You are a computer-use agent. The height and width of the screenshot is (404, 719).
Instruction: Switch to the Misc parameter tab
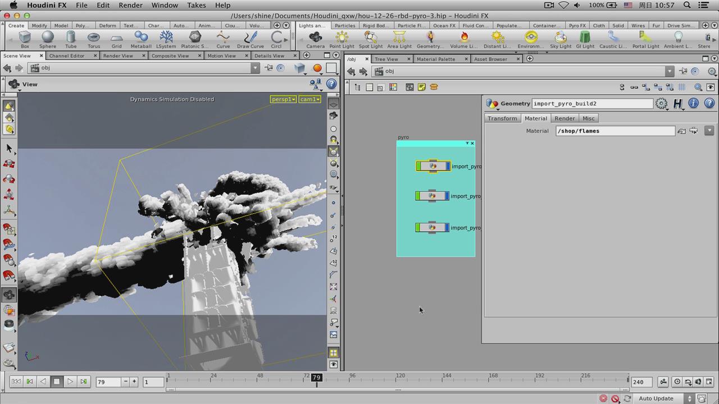588,118
